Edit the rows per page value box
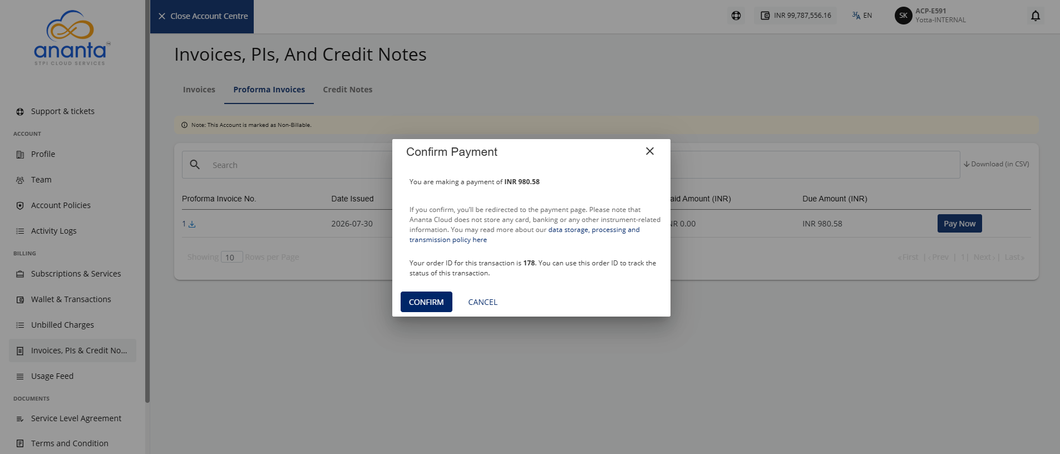The height and width of the screenshot is (454, 1060). (231, 257)
